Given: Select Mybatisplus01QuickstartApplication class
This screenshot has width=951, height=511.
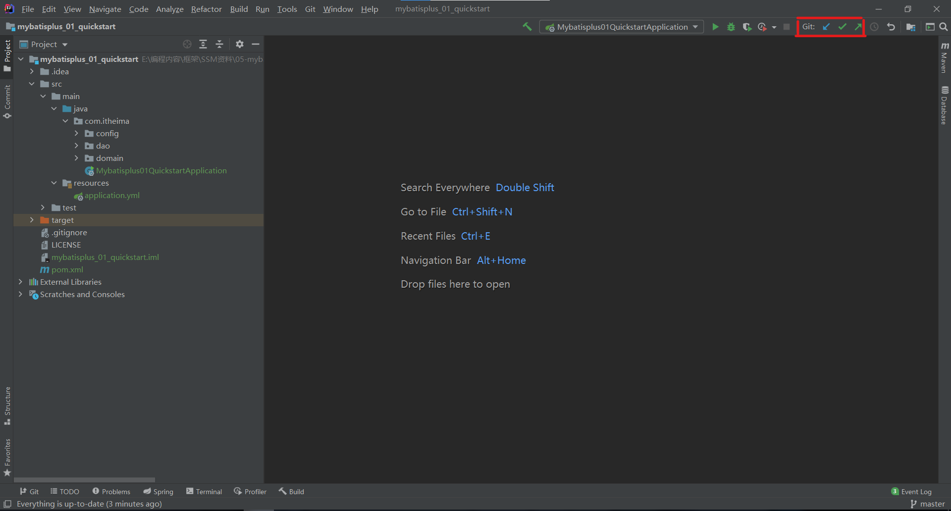Looking at the screenshot, I should (x=161, y=170).
